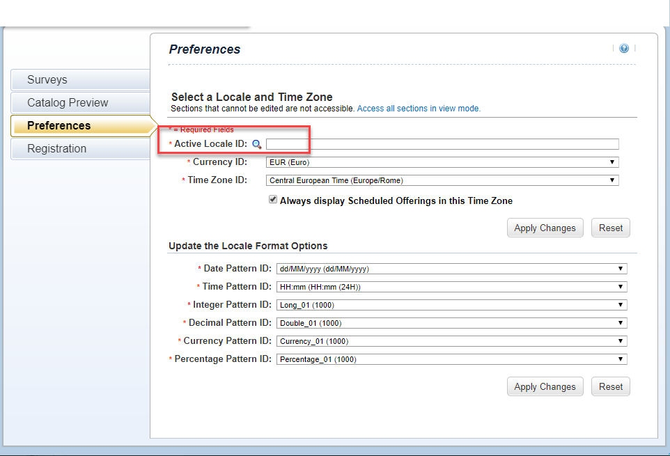
Task: Open the Decimal Pattern ID dropdown
Action: [x=451, y=323]
